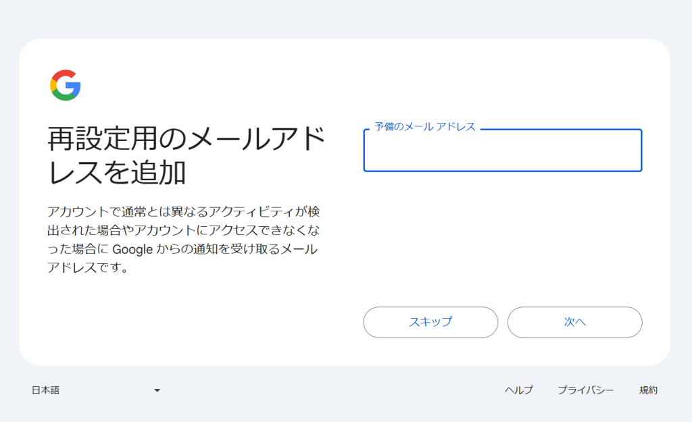This screenshot has height=422, width=692.
Task: Click the language selector caret arrow
Action: tap(157, 390)
